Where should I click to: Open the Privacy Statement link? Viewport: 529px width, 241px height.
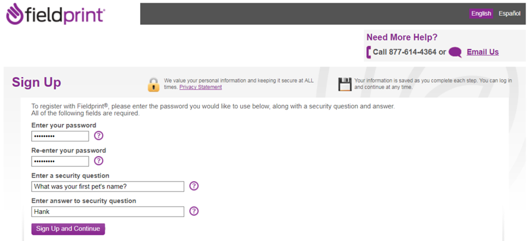(x=200, y=87)
